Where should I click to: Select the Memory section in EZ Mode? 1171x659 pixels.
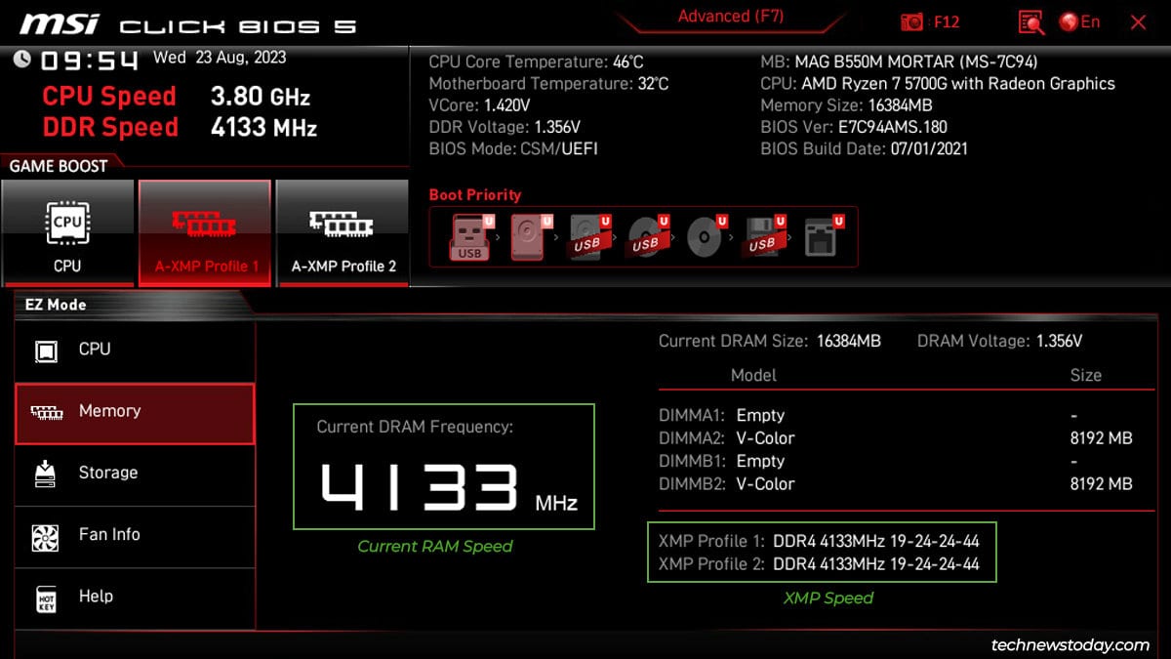pos(135,412)
